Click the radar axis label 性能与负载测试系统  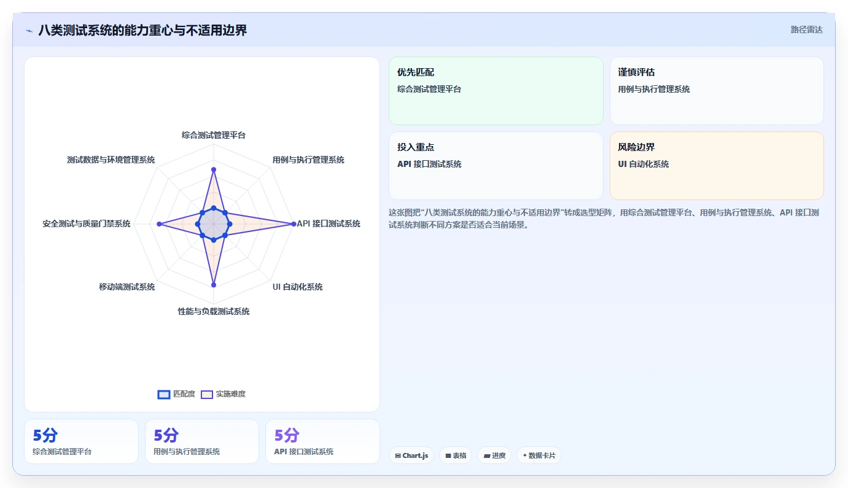214,311
